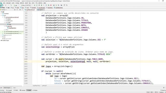Image resolution: width=166 pixels, height=93 pixels.
Task: Switch to the JogoRepository.kt editor tab
Action: 30,10
